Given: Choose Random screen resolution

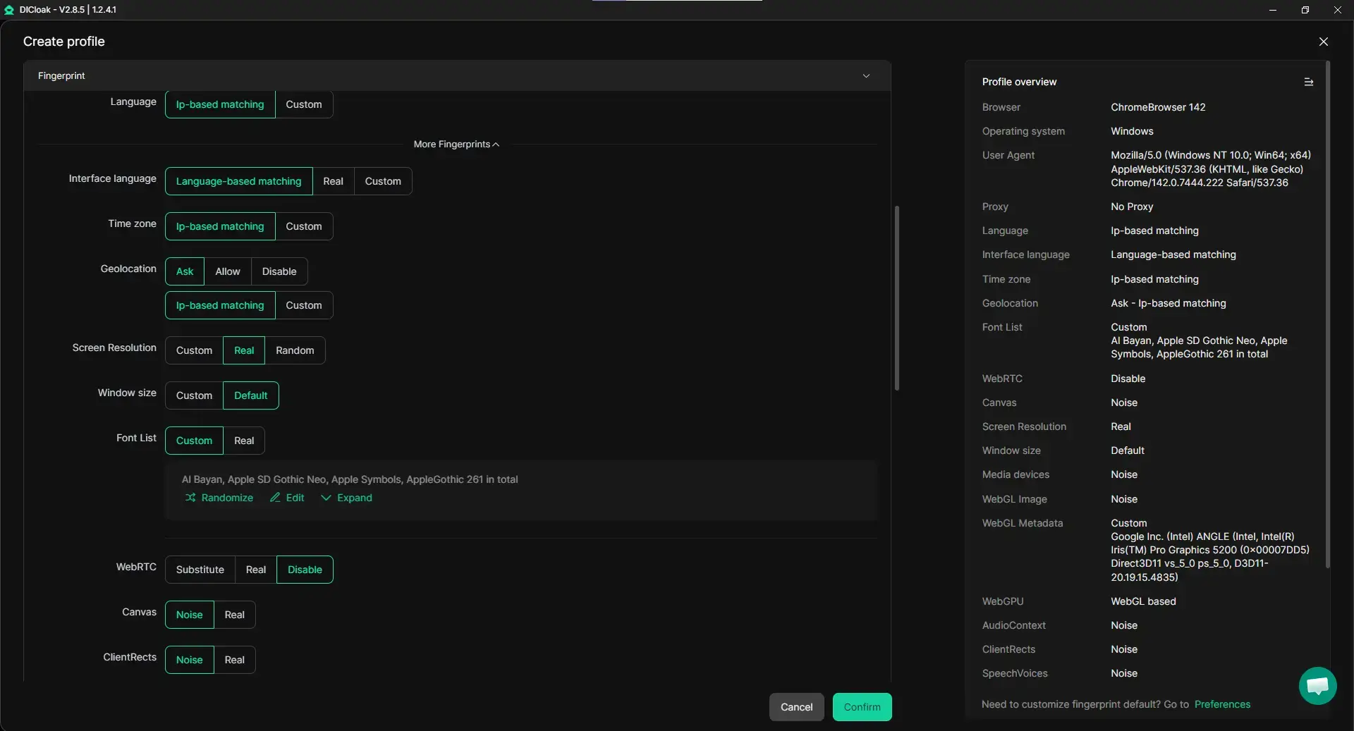Looking at the screenshot, I should 295,350.
